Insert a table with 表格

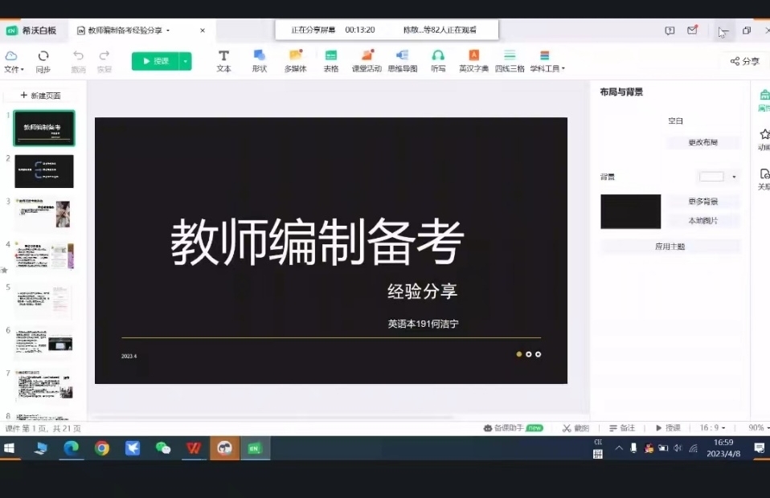(x=330, y=60)
